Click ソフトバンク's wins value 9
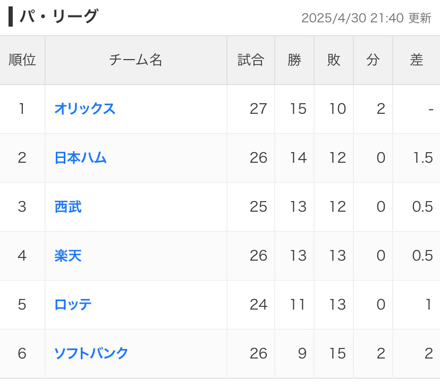Viewport: 440px width, 391px height. click(302, 354)
